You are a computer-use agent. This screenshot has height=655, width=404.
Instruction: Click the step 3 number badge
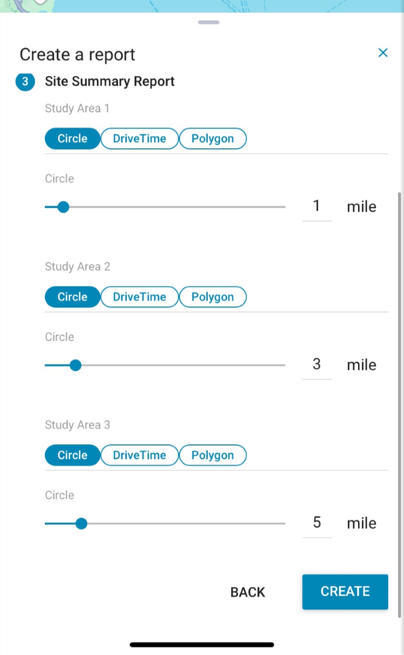(x=25, y=82)
